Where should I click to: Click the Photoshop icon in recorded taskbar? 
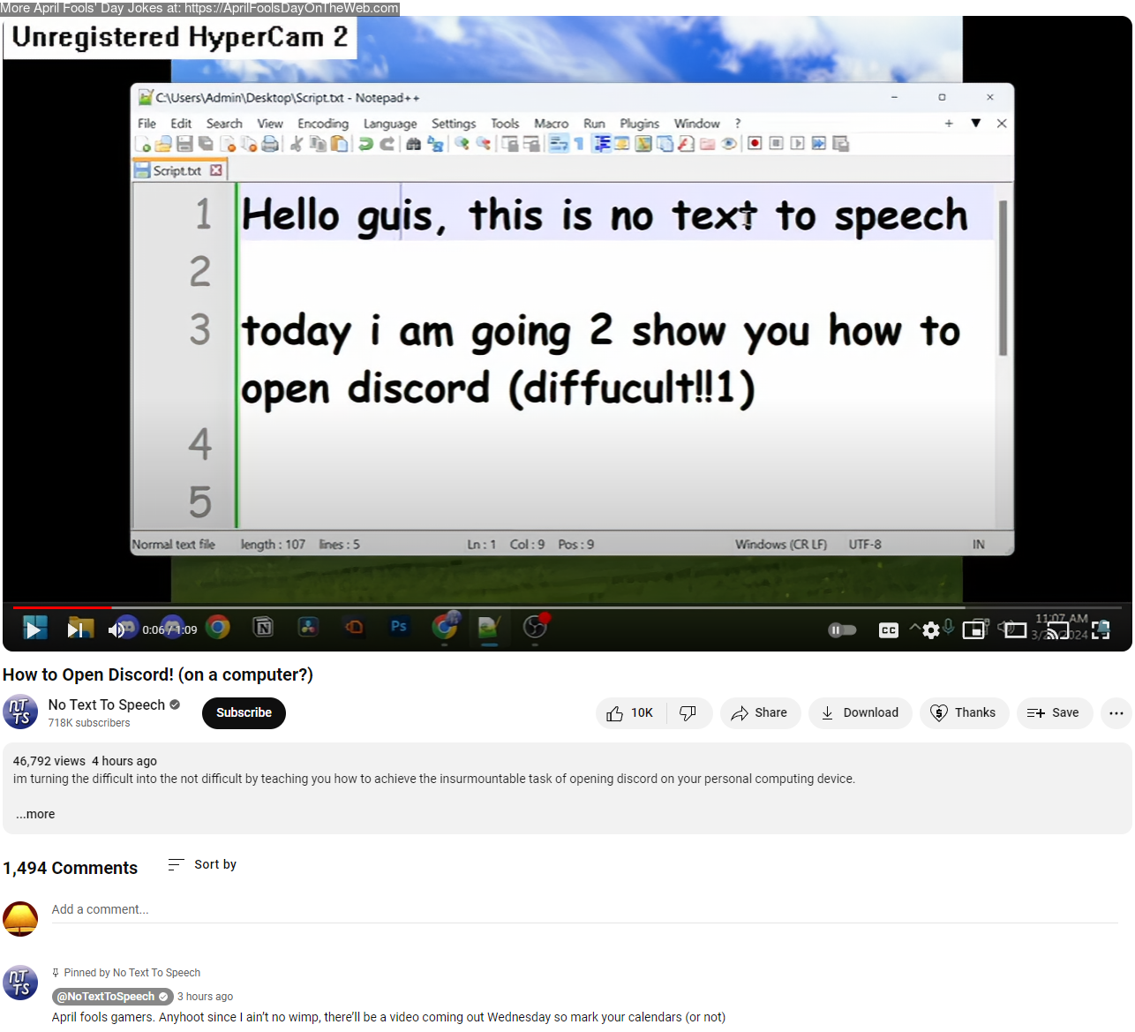click(x=399, y=627)
